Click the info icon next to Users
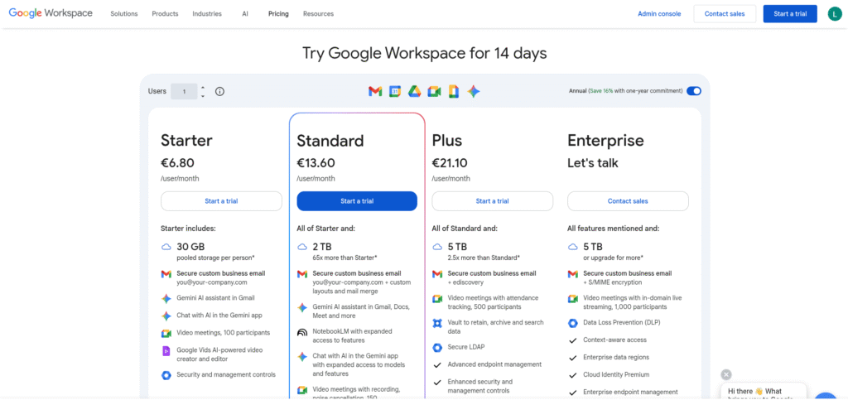This screenshot has width=848, height=400. click(x=219, y=91)
